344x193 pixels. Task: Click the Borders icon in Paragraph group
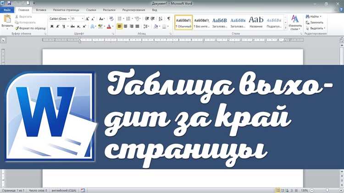[164, 27]
